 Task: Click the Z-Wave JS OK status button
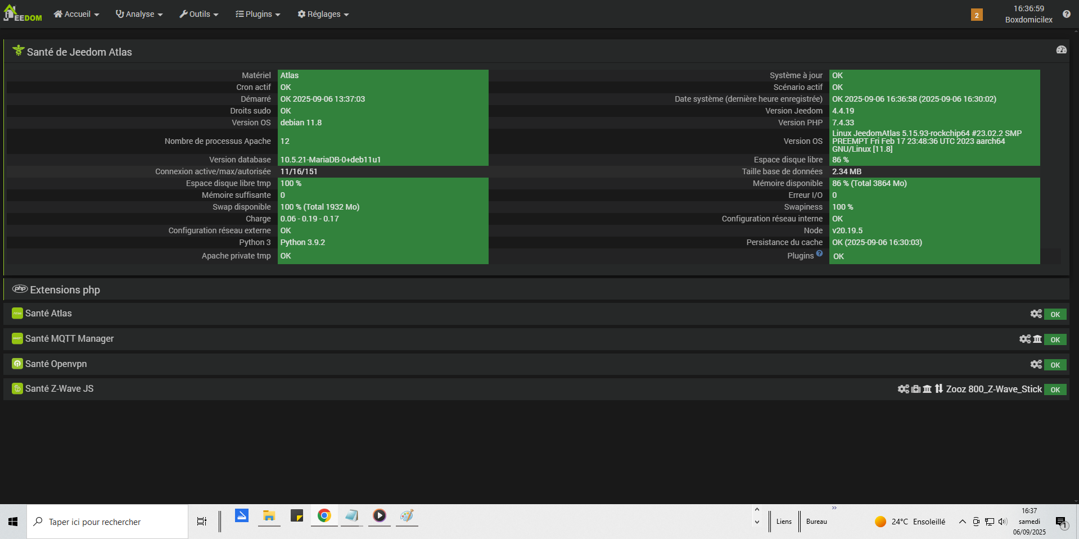(1055, 390)
